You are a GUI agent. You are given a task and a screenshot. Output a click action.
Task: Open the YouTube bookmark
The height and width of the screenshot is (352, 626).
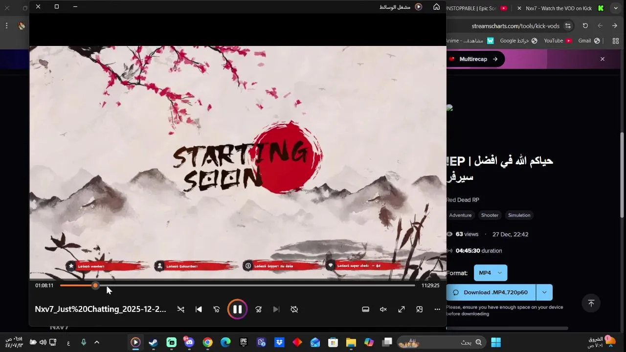pyautogui.click(x=558, y=41)
